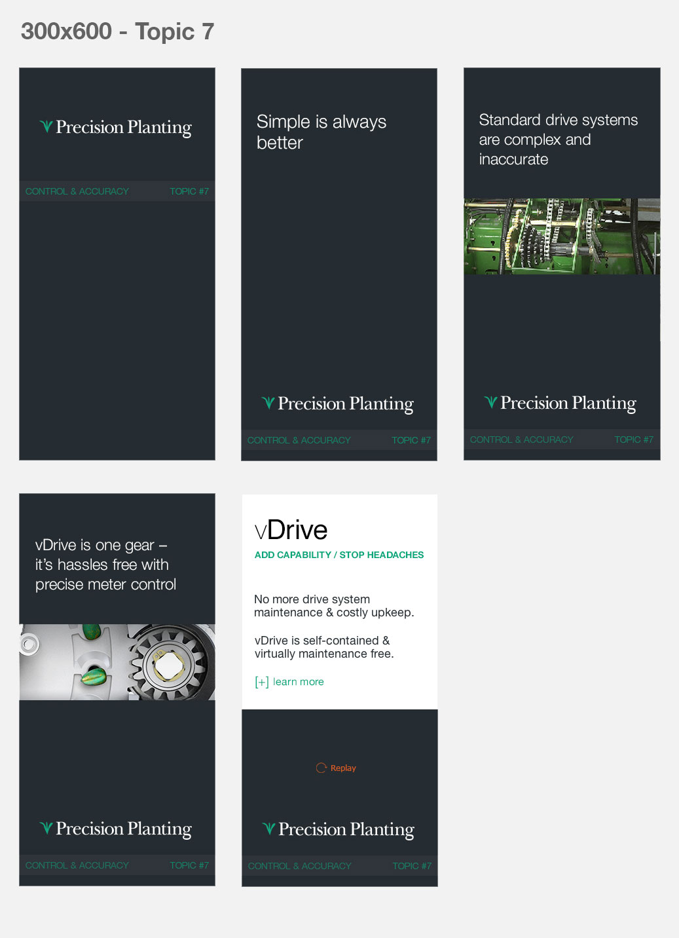
Task: Click 'TOPIC #7' in the vDrive banner footer
Action: [x=411, y=866]
